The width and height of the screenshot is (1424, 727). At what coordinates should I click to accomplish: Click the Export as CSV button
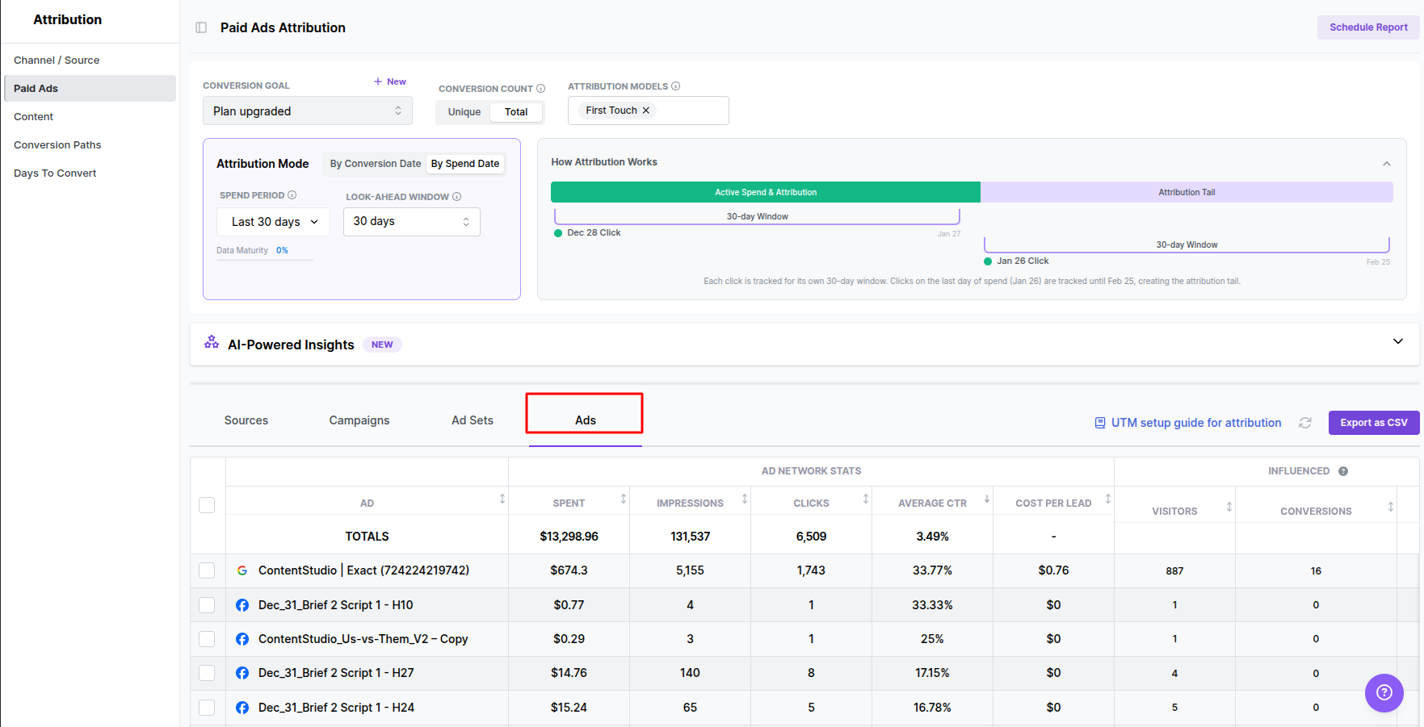click(1373, 423)
